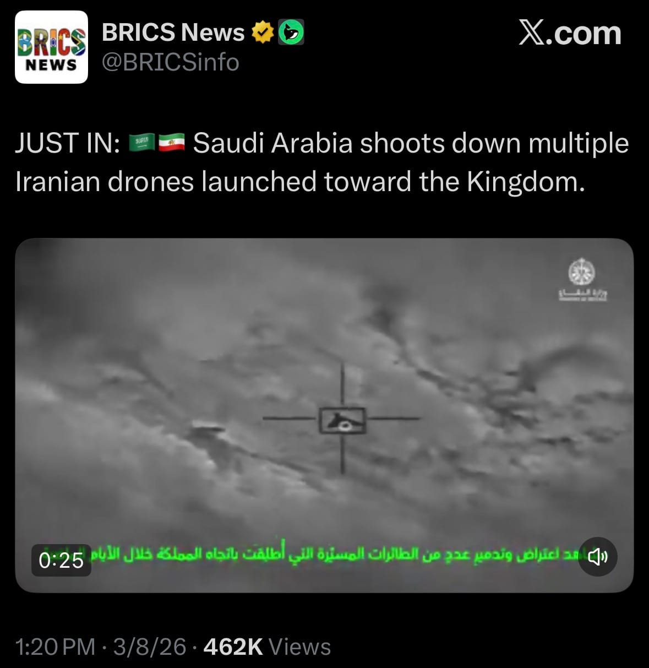Open the BRICS News display name
Screen dimensions: 649x668
173,32
